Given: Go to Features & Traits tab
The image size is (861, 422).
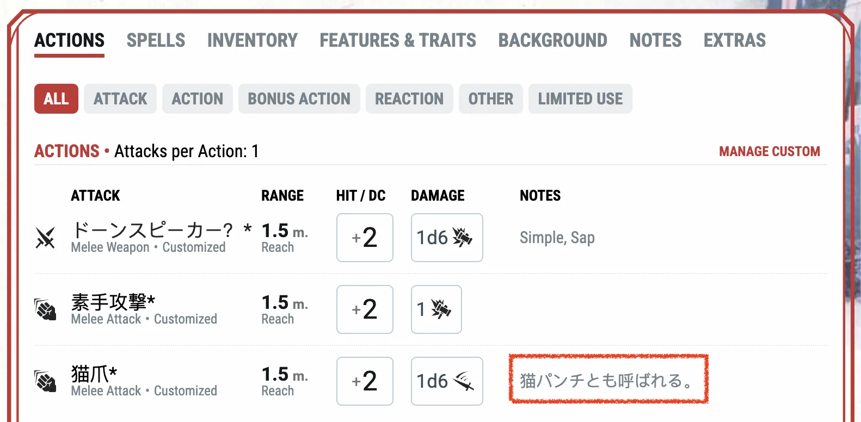Looking at the screenshot, I should (398, 40).
